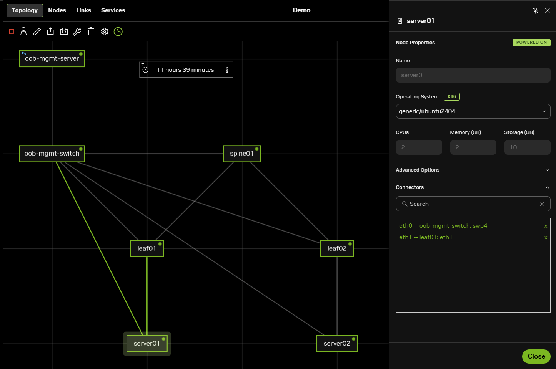The width and height of the screenshot is (556, 369).
Task: Select the spine01 node in topology
Action: coord(242,154)
